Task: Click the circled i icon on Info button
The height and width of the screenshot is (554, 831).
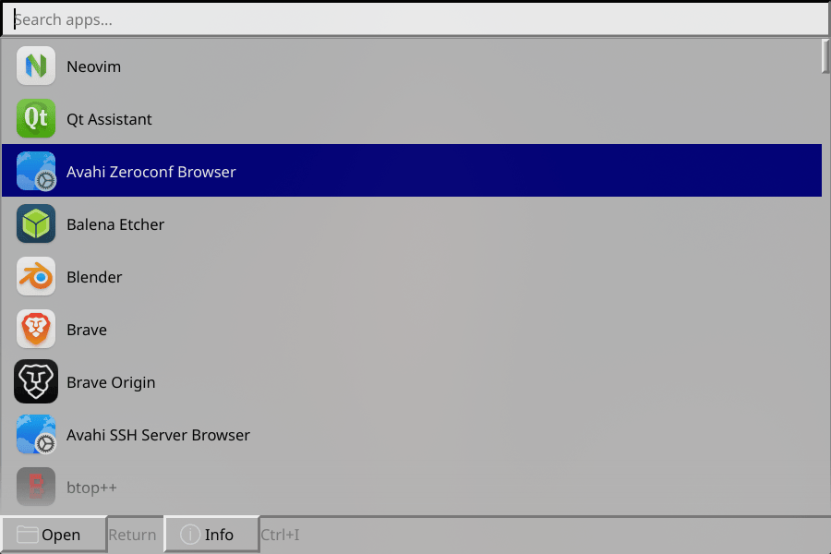Action: point(189,535)
